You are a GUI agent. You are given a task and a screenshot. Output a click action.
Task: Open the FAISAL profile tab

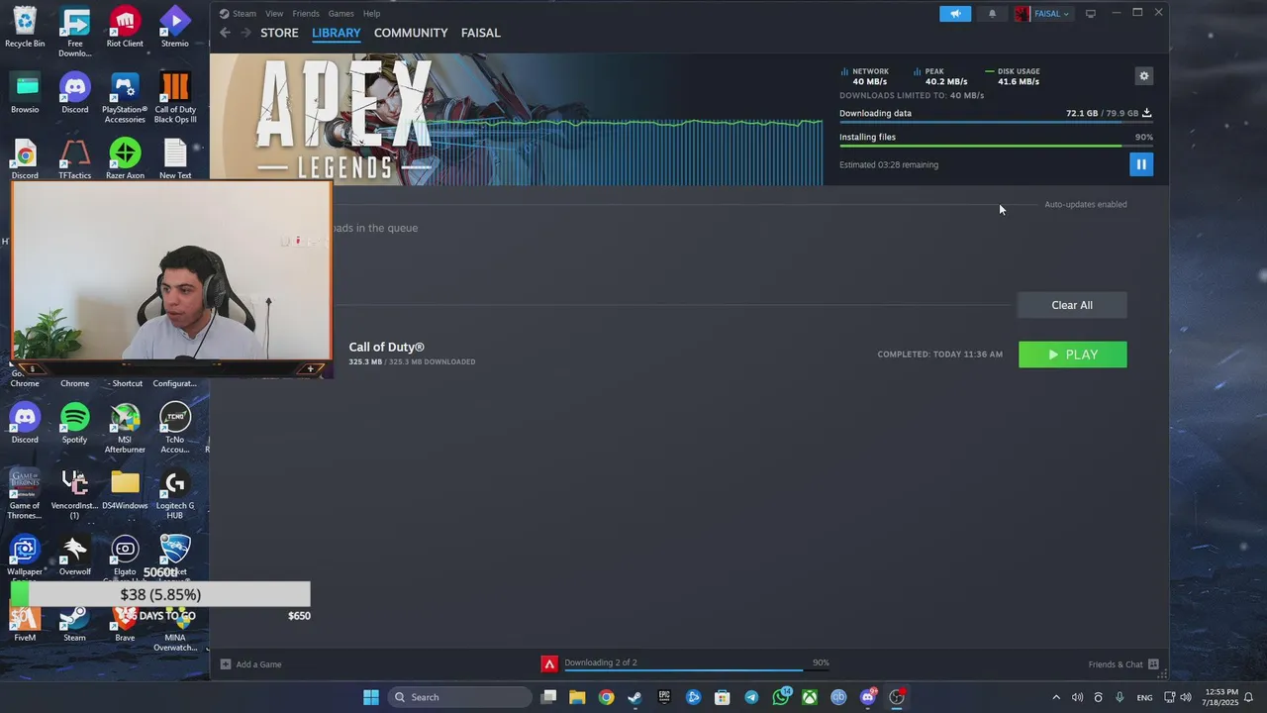point(481,33)
